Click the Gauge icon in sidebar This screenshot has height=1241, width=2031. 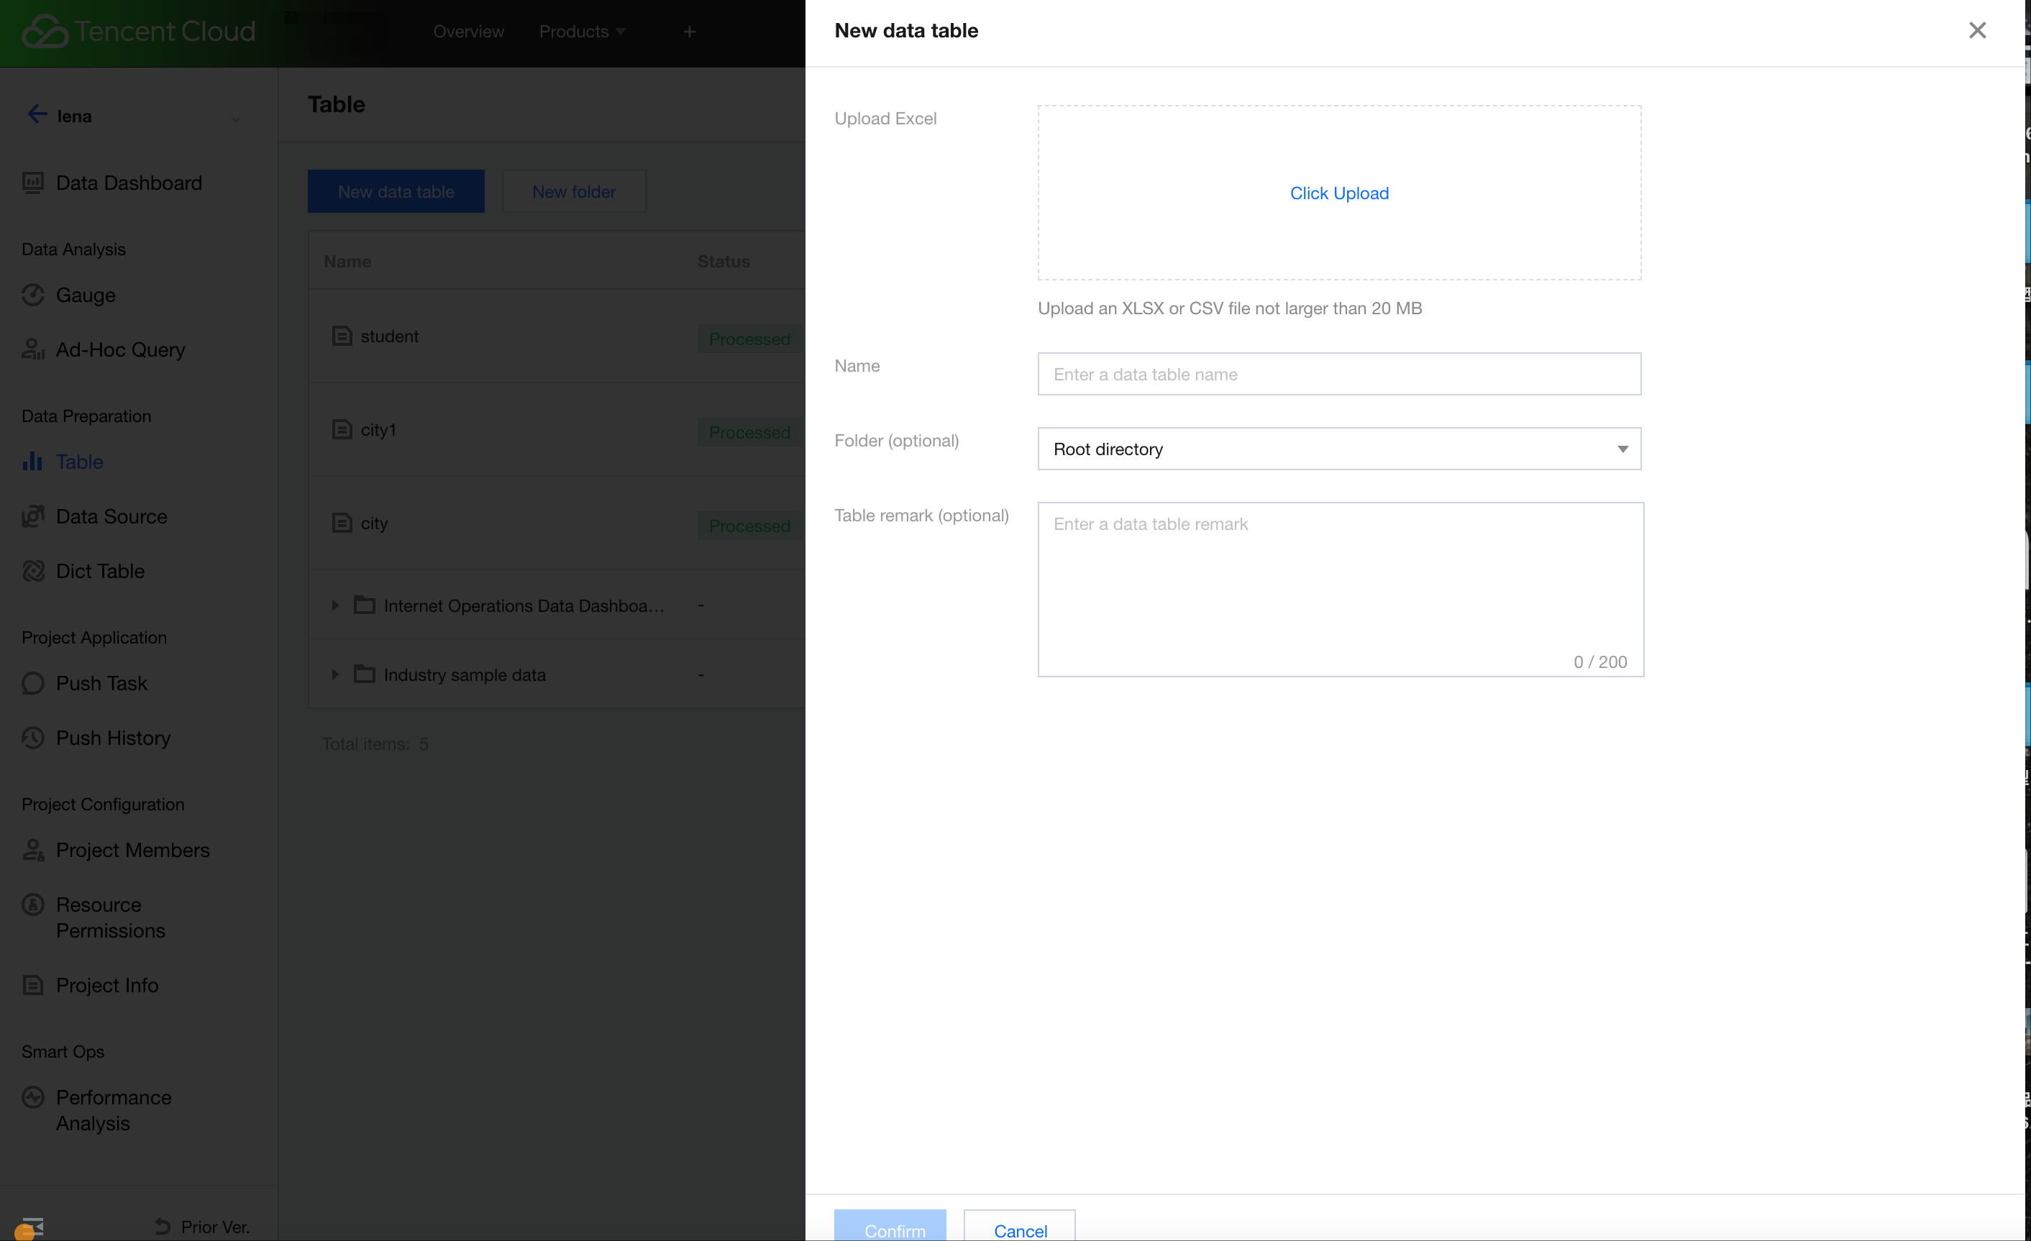coord(33,295)
